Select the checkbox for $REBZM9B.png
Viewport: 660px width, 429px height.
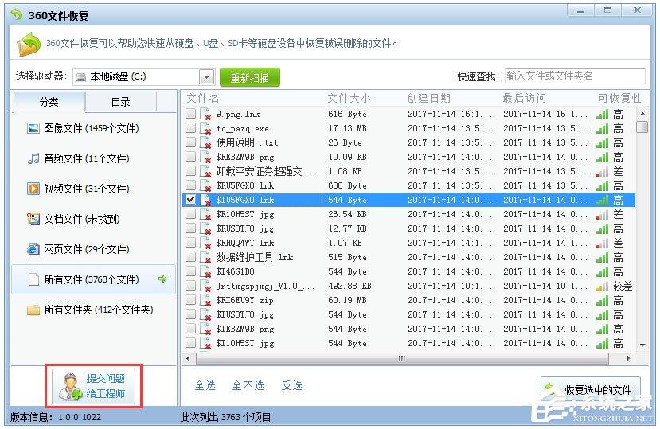(191, 156)
